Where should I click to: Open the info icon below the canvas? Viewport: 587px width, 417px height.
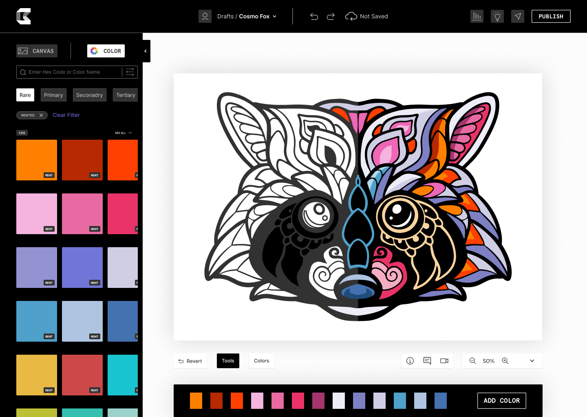[410, 361]
